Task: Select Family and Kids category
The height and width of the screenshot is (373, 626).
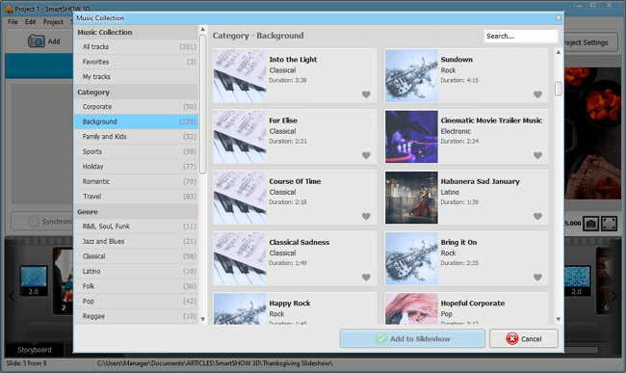Action: pyautogui.click(x=136, y=137)
